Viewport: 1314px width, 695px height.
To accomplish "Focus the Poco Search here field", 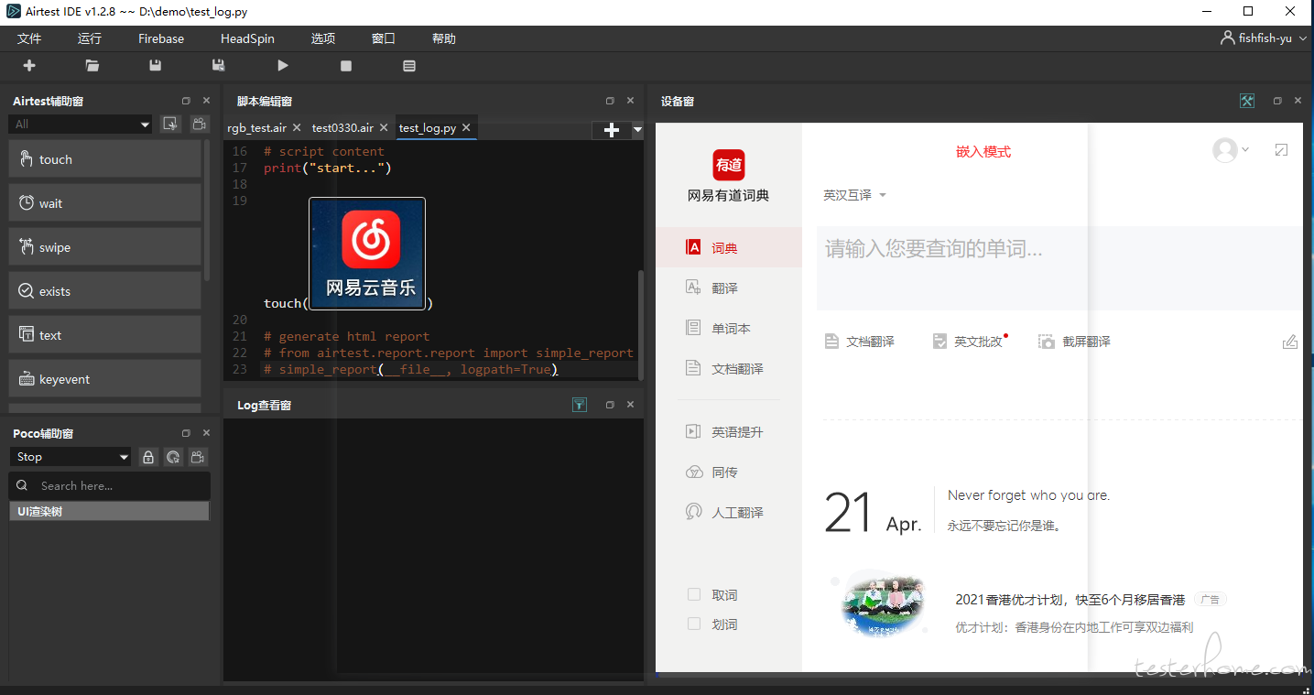I will point(110,485).
